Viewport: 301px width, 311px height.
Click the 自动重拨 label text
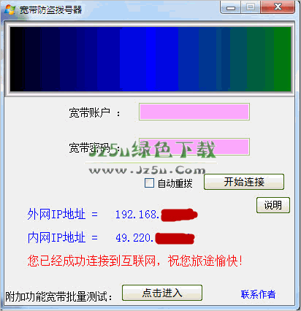point(175,183)
